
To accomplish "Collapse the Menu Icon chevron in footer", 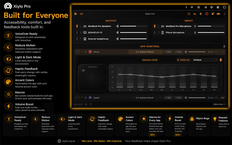I will click(224, 104).
